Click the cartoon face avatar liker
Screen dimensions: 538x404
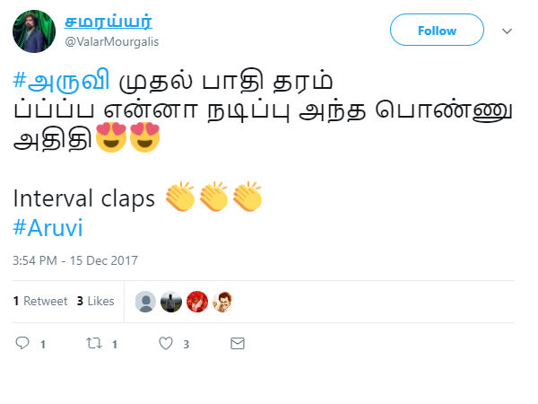[223, 302]
